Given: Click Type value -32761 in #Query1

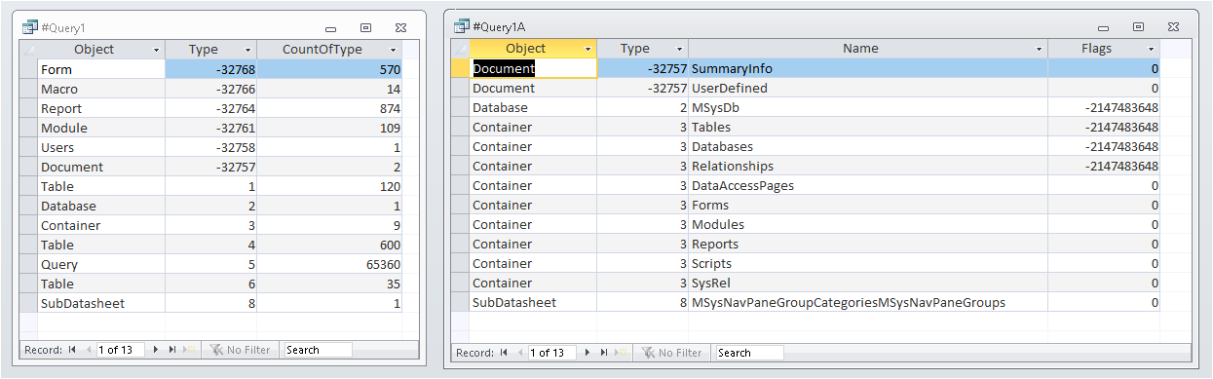Looking at the screenshot, I should click(210, 128).
